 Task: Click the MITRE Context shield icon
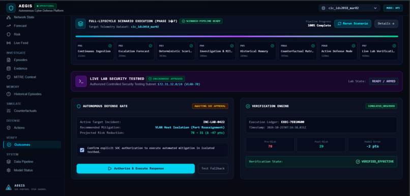(9, 77)
